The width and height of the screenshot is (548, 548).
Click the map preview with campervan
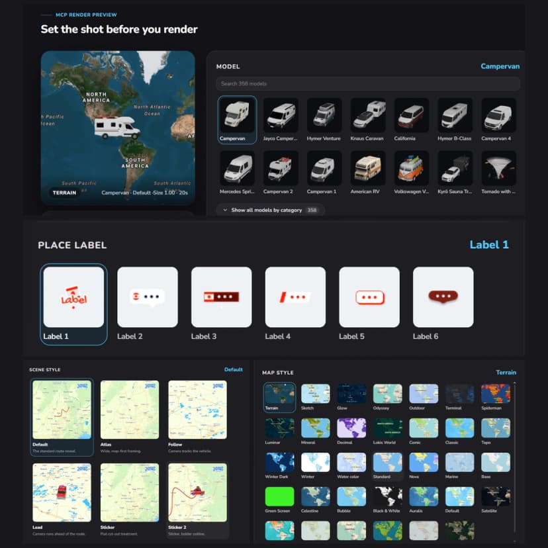pos(118,128)
